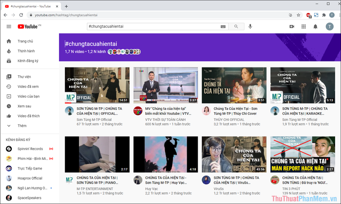
Task: Open the on-screen keyboard icon in search box
Action: [223, 26]
